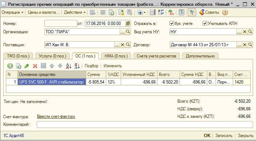Click ellipsis select button for Организация
Screen dimensions: 256x141
pos(123,32)
